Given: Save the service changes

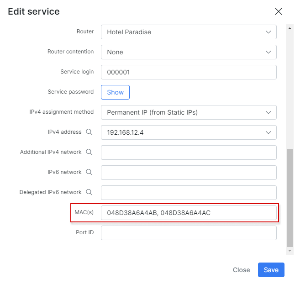Looking at the screenshot, I should pyautogui.click(x=271, y=270).
